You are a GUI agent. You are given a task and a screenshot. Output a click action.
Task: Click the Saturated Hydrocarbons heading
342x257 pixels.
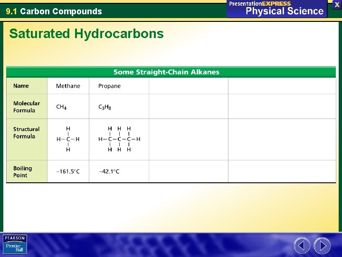pyautogui.click(x=86, y=34)
